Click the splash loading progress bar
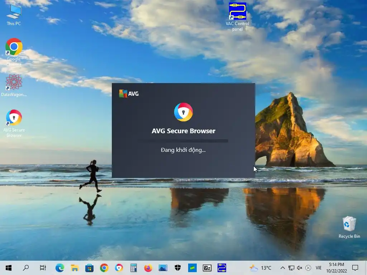The width and height of the screenshot is (367, 275). tap(183, 141)
